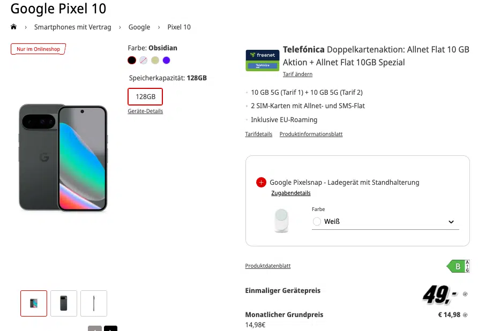Show the phone back view thumbnail
Screen dimensions: 478x331
64,303
